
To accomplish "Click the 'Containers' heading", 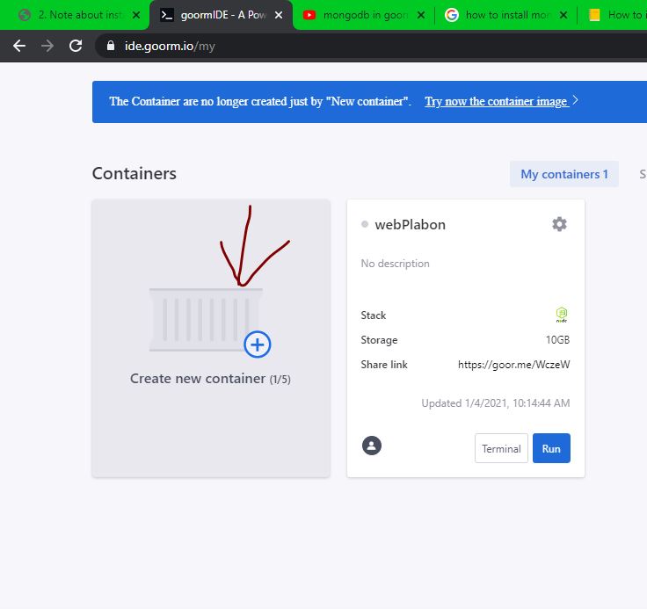I will [x=134, y=174].
